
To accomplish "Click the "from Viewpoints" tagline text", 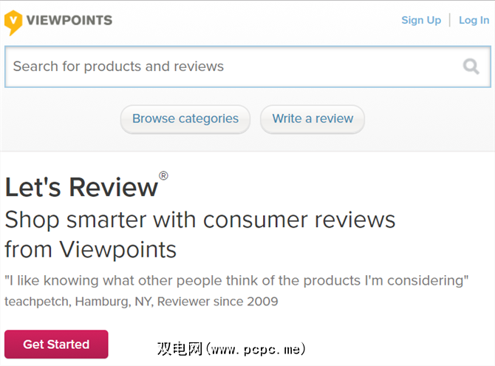I will pyautogui.click(x=91, y=249).
